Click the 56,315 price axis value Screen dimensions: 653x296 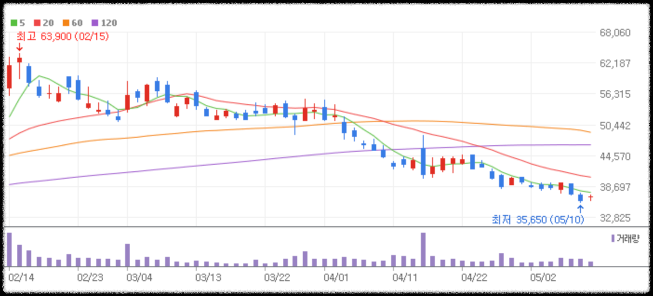point(615,94)
